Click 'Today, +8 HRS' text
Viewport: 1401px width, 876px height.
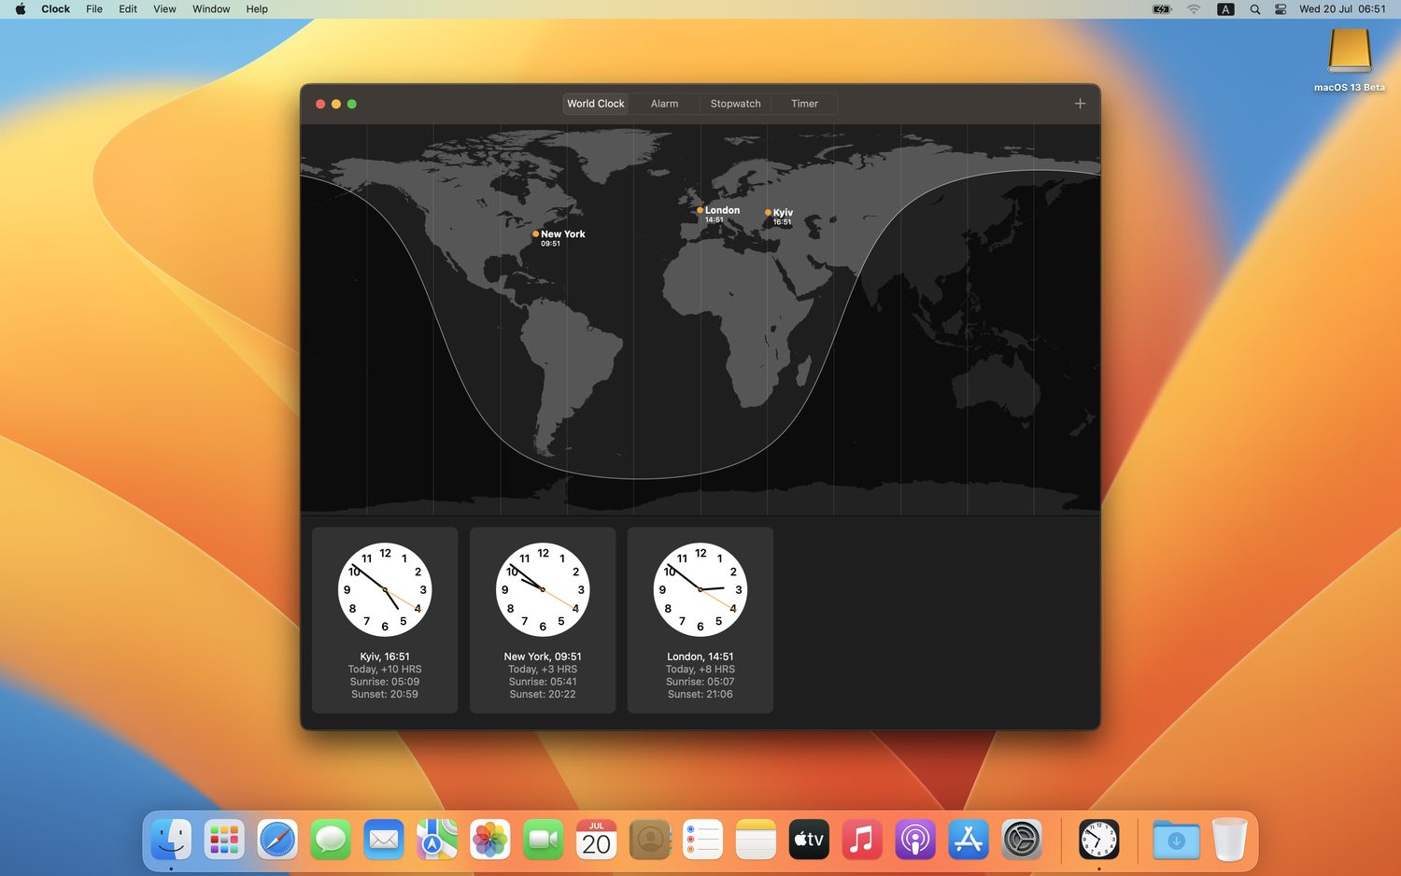(700, 670)
